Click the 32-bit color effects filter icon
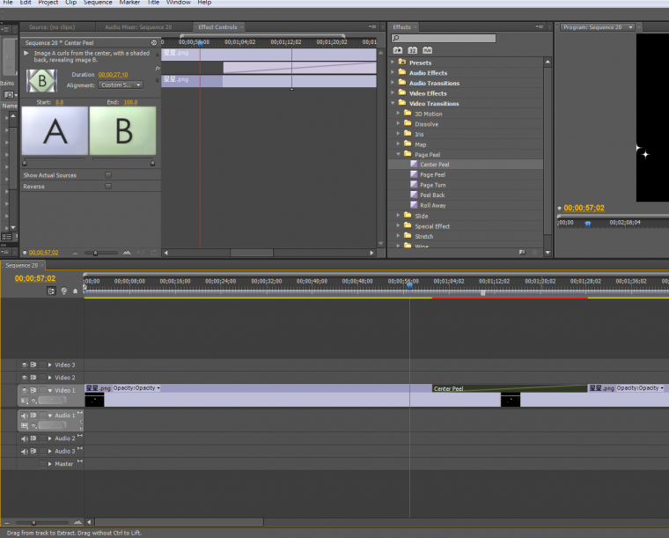 (412, 51)
